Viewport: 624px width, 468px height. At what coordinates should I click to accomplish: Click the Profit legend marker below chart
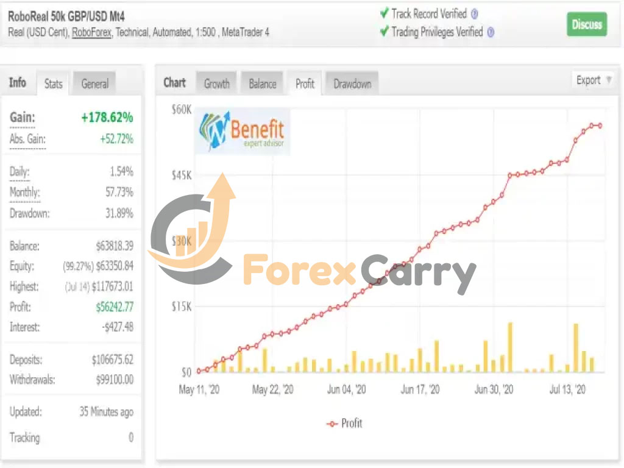(x=332, y=424)
